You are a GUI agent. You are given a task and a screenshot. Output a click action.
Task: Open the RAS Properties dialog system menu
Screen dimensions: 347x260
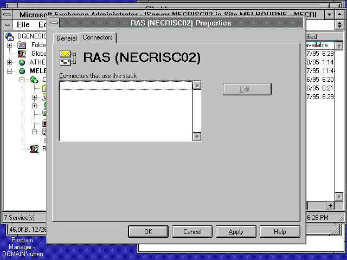54,23
